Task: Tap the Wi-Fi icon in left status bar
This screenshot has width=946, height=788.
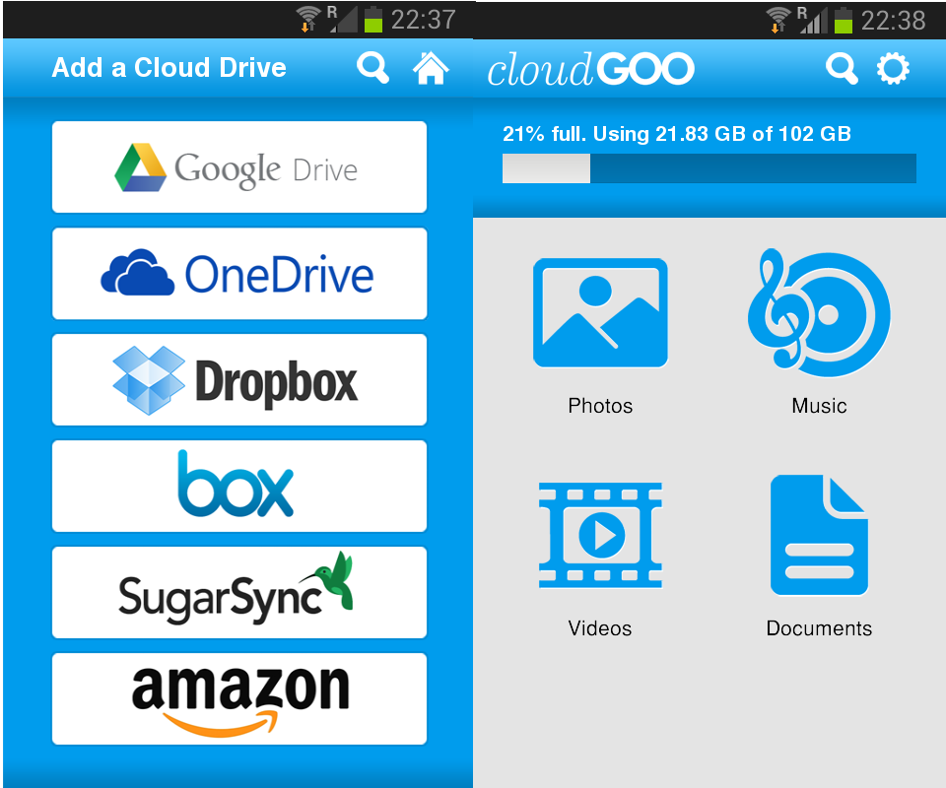Action: tap(308, 19)
